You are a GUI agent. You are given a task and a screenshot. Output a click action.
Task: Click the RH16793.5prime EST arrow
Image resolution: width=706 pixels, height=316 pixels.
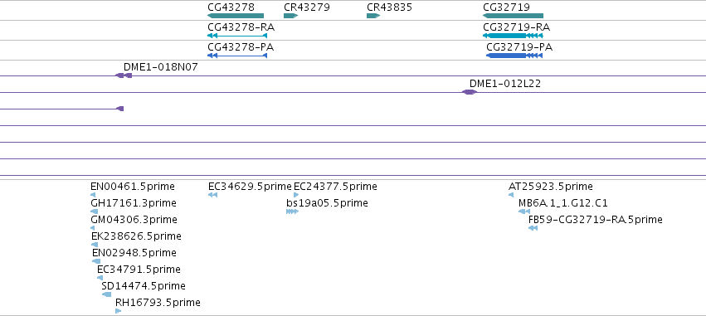click(x=119, y=311)
